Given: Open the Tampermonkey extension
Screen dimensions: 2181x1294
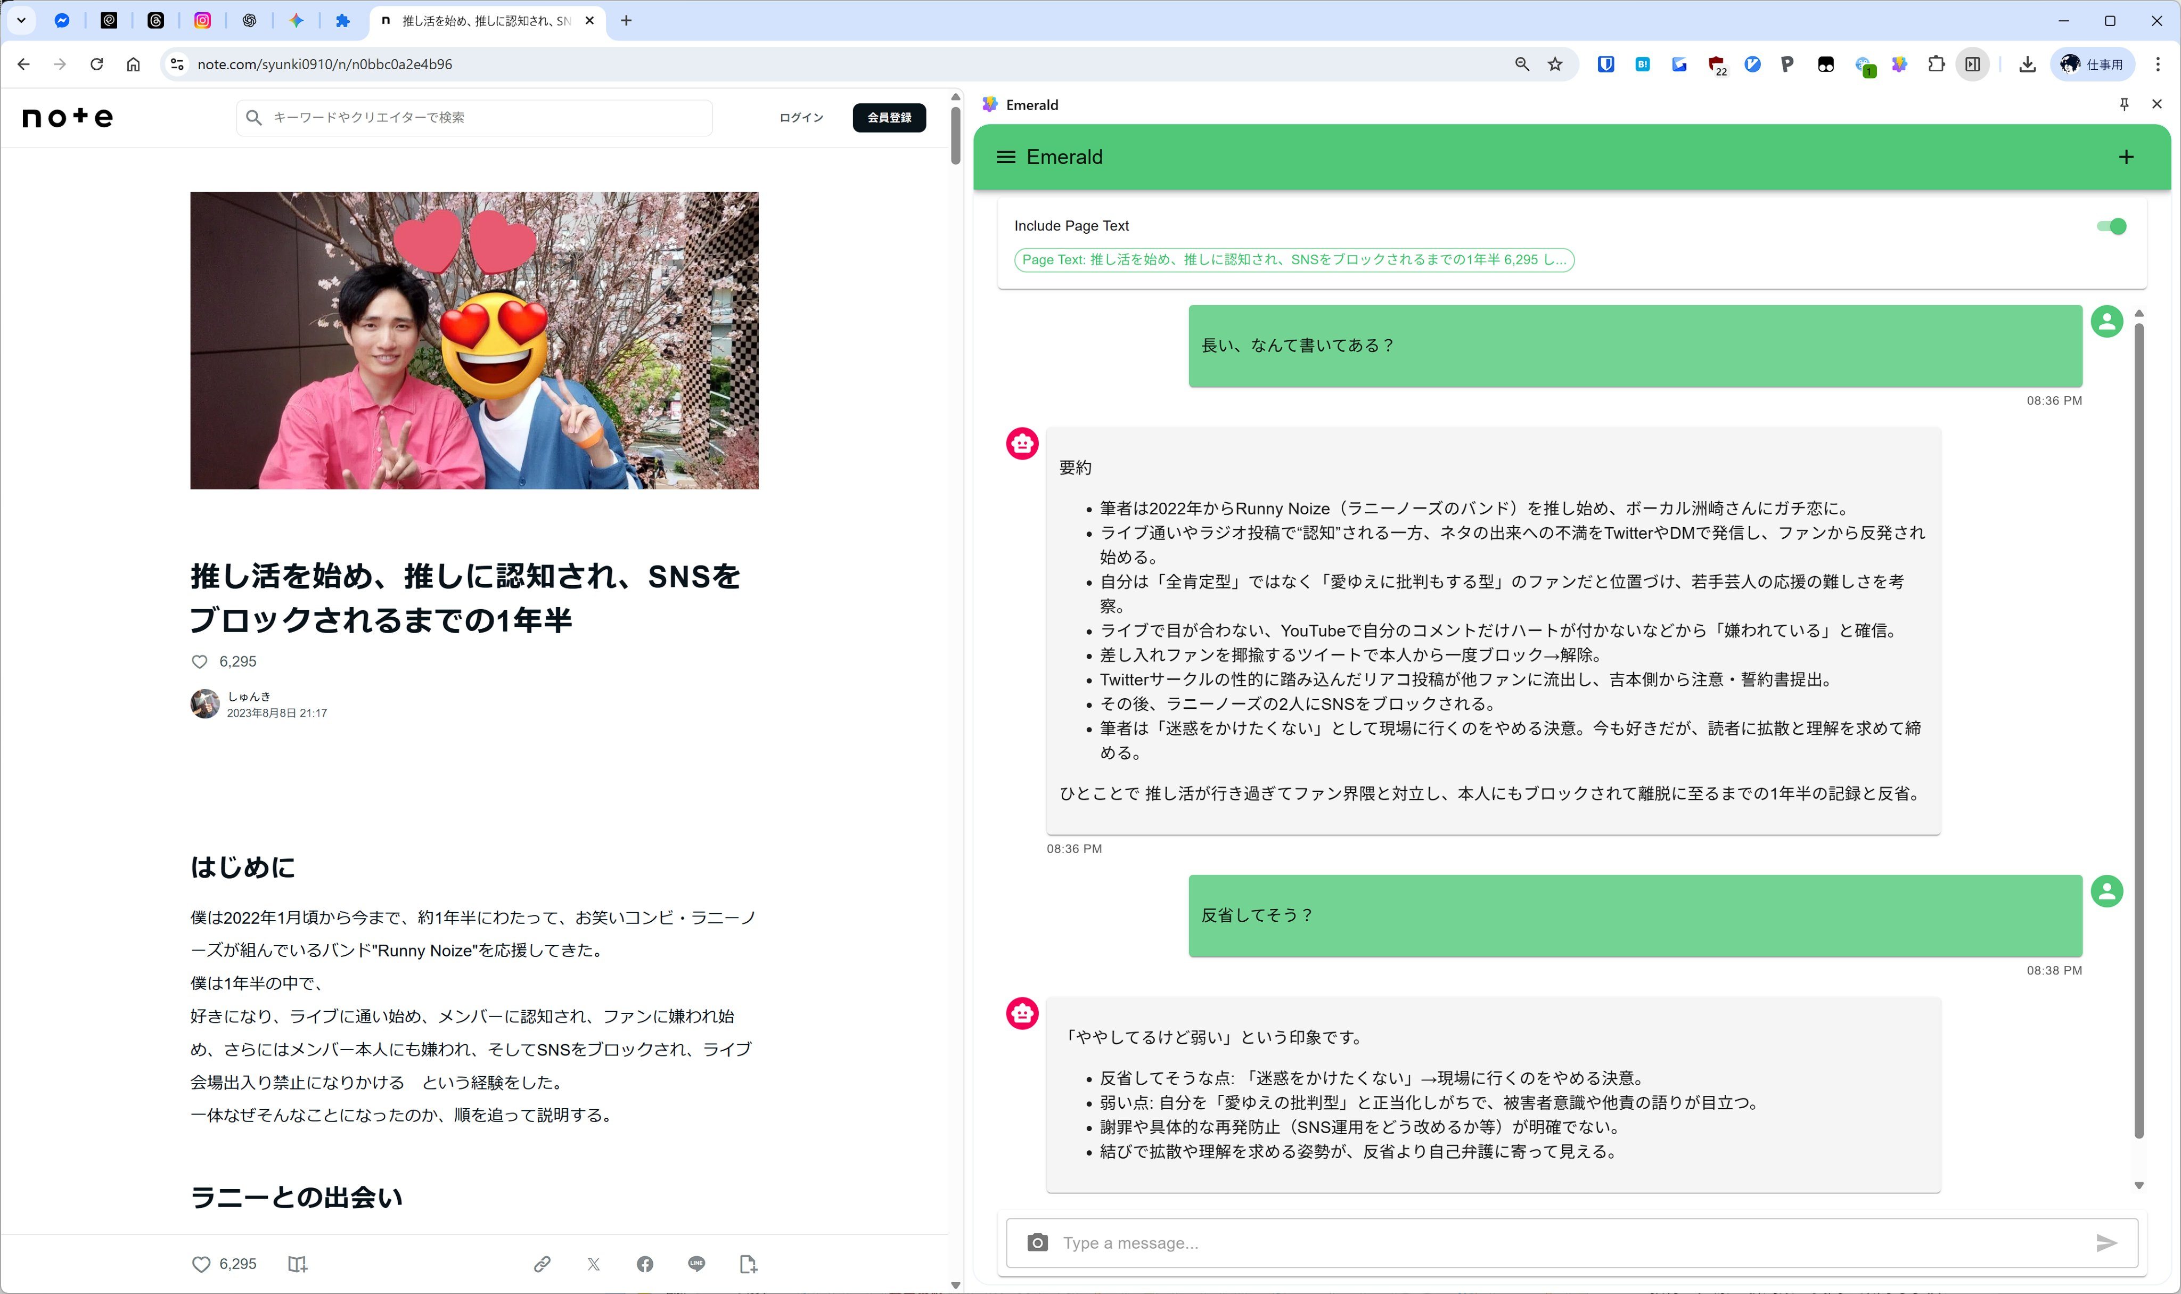Looking at the screenshot, I should click(x=1825, y=64).
